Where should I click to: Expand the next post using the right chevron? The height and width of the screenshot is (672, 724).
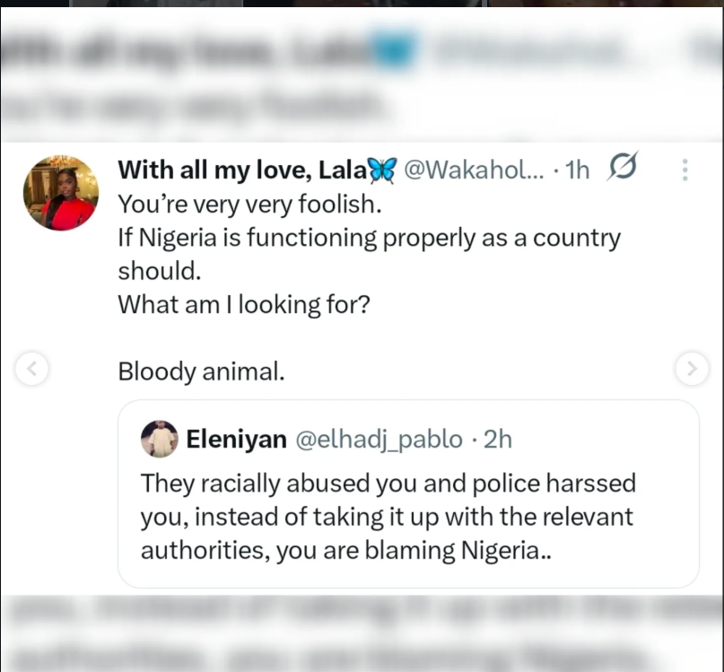point(692,369)
